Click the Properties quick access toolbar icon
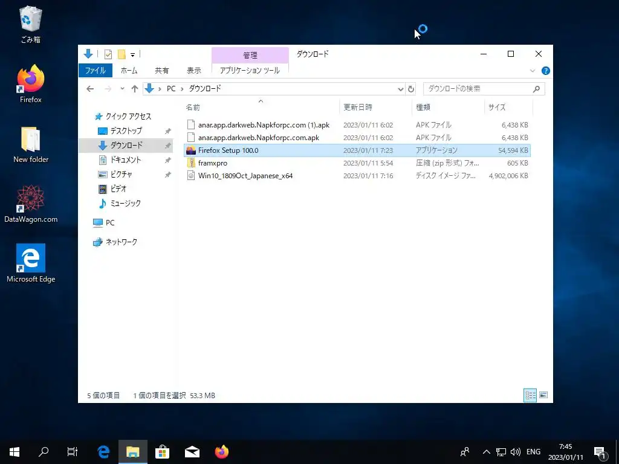 coord(108,54)
